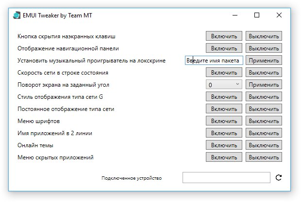The height and width of the screenshot is (202, 301).
Task: Enable Меню скрытых приложений
Action: pyautogui.click(x=224, y=157)
